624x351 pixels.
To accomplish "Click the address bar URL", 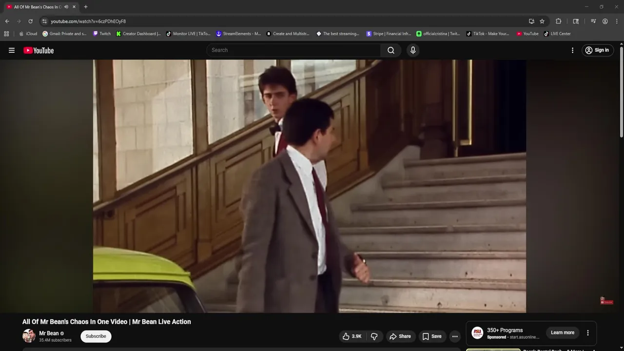I will (x=88, y=21).
